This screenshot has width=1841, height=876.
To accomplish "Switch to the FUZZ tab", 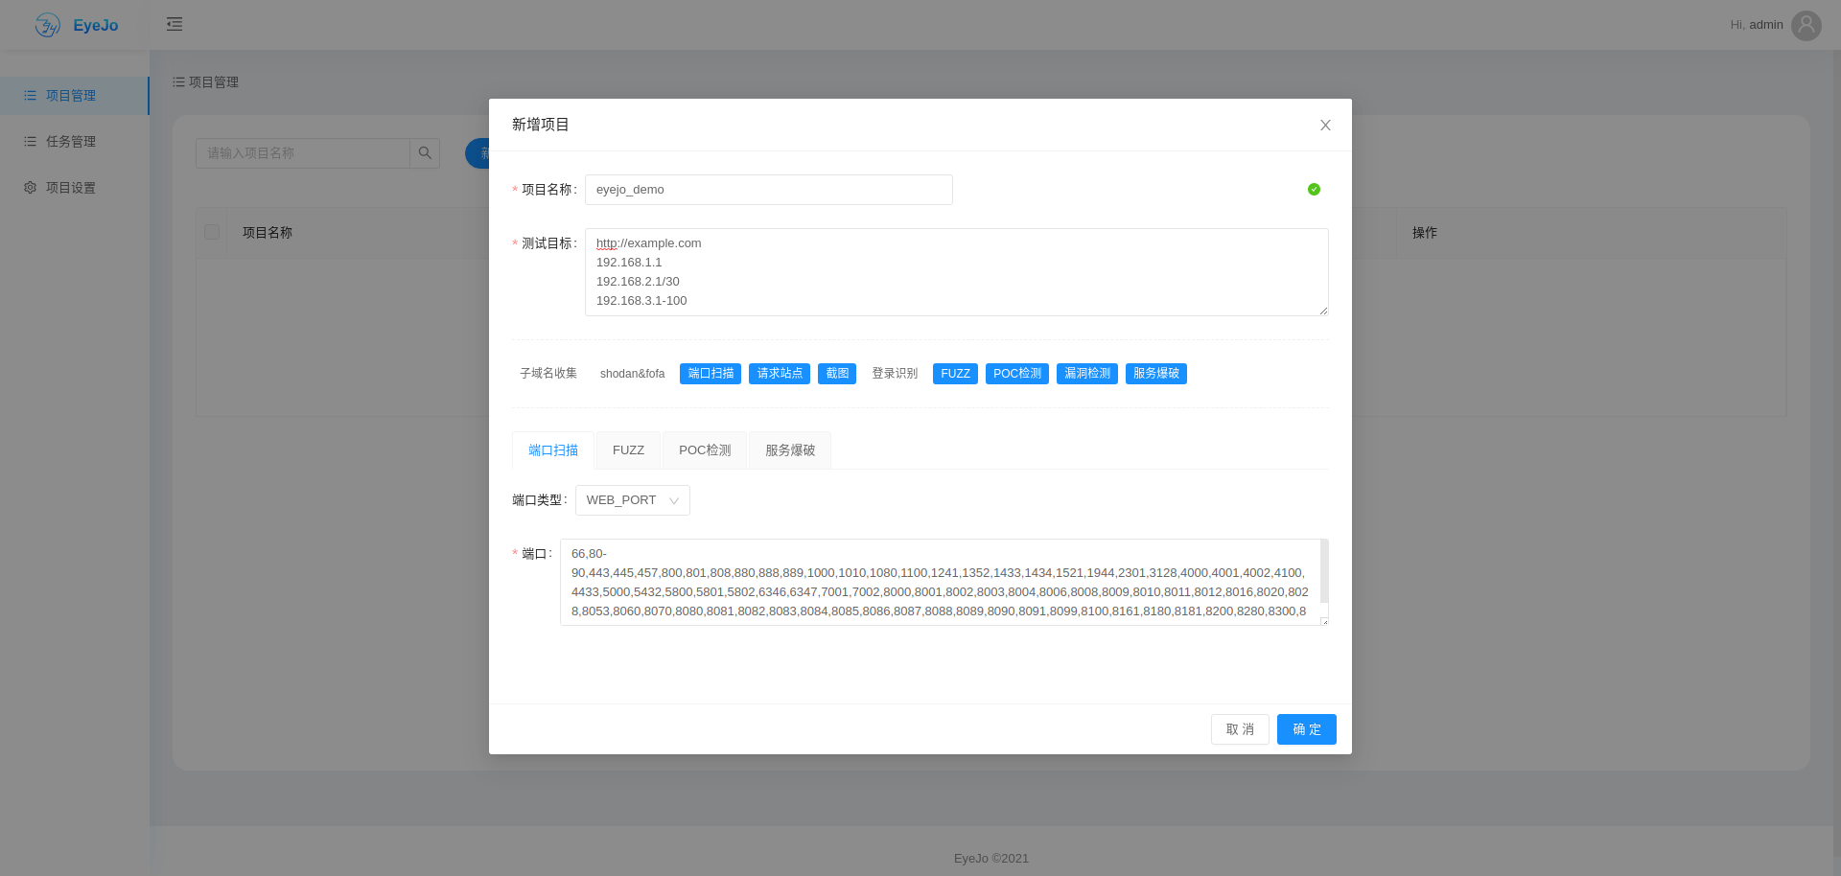I will pos(628,450).
